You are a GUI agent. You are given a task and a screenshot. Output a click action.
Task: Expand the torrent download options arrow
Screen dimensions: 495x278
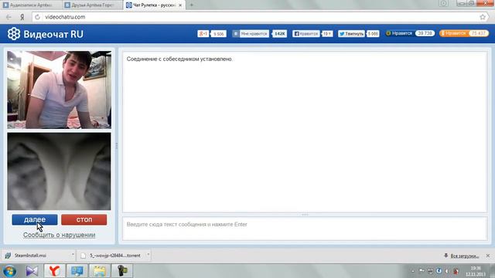[148, 255]
